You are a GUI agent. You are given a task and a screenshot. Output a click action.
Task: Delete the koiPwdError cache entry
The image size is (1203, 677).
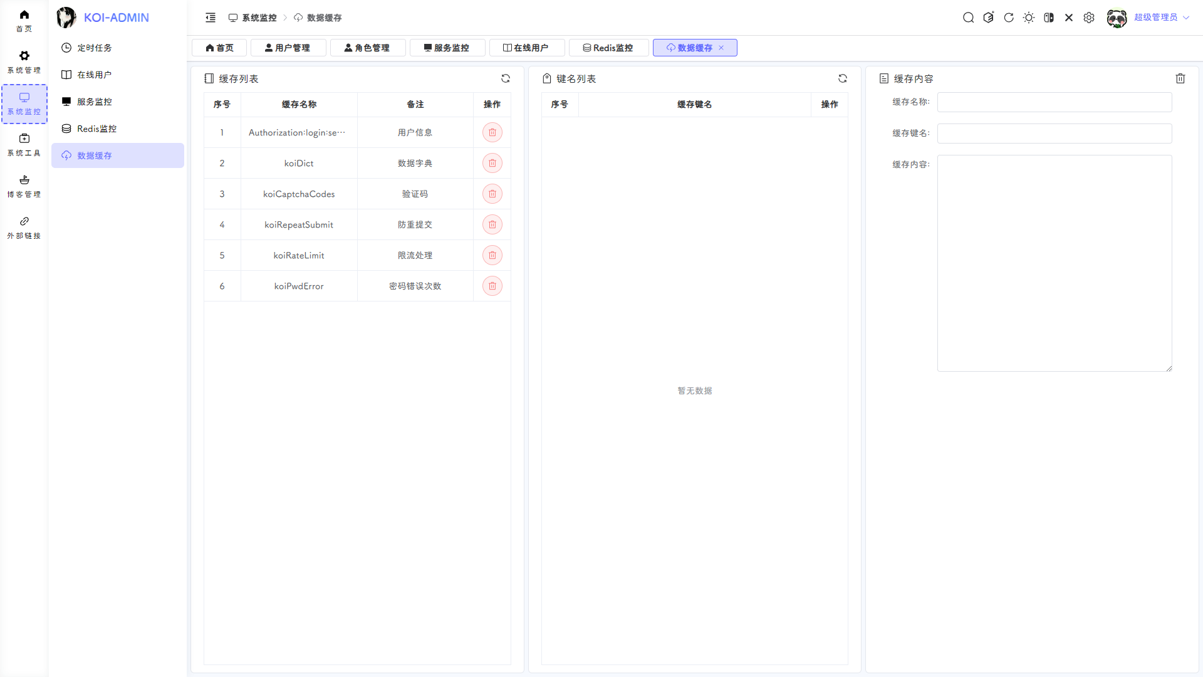pos(492,286)
